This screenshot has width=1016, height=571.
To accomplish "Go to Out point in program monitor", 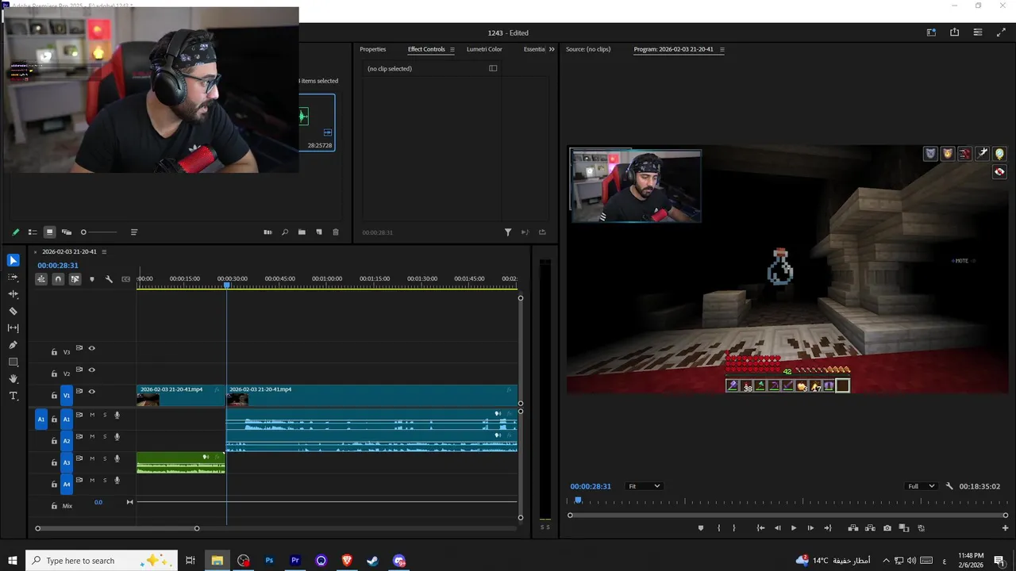I will [x=828, y=528].
